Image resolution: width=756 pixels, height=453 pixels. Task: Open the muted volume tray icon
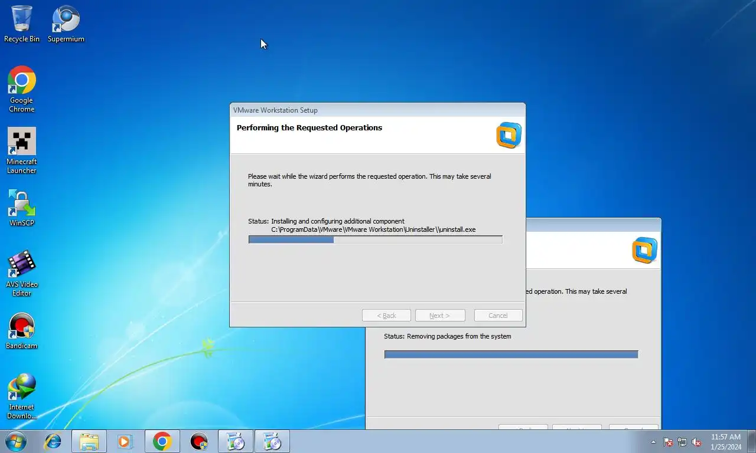click(696, 442)
